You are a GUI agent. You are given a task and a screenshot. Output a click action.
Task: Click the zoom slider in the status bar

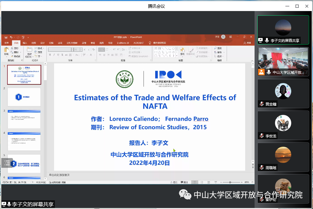pyautogui.click(x=230, y=182)
